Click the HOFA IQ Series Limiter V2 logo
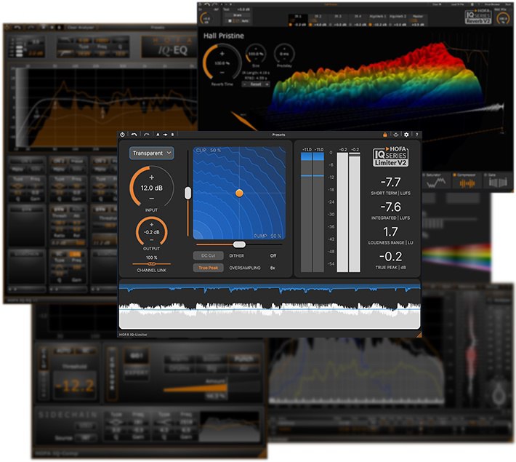 [390, 156]
